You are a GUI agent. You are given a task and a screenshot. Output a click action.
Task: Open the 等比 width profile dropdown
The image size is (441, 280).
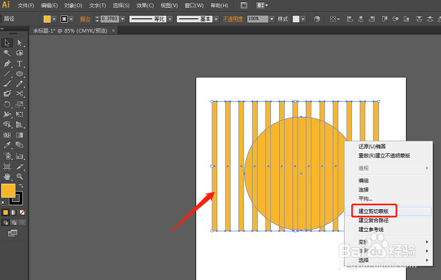tap(170, 19)
